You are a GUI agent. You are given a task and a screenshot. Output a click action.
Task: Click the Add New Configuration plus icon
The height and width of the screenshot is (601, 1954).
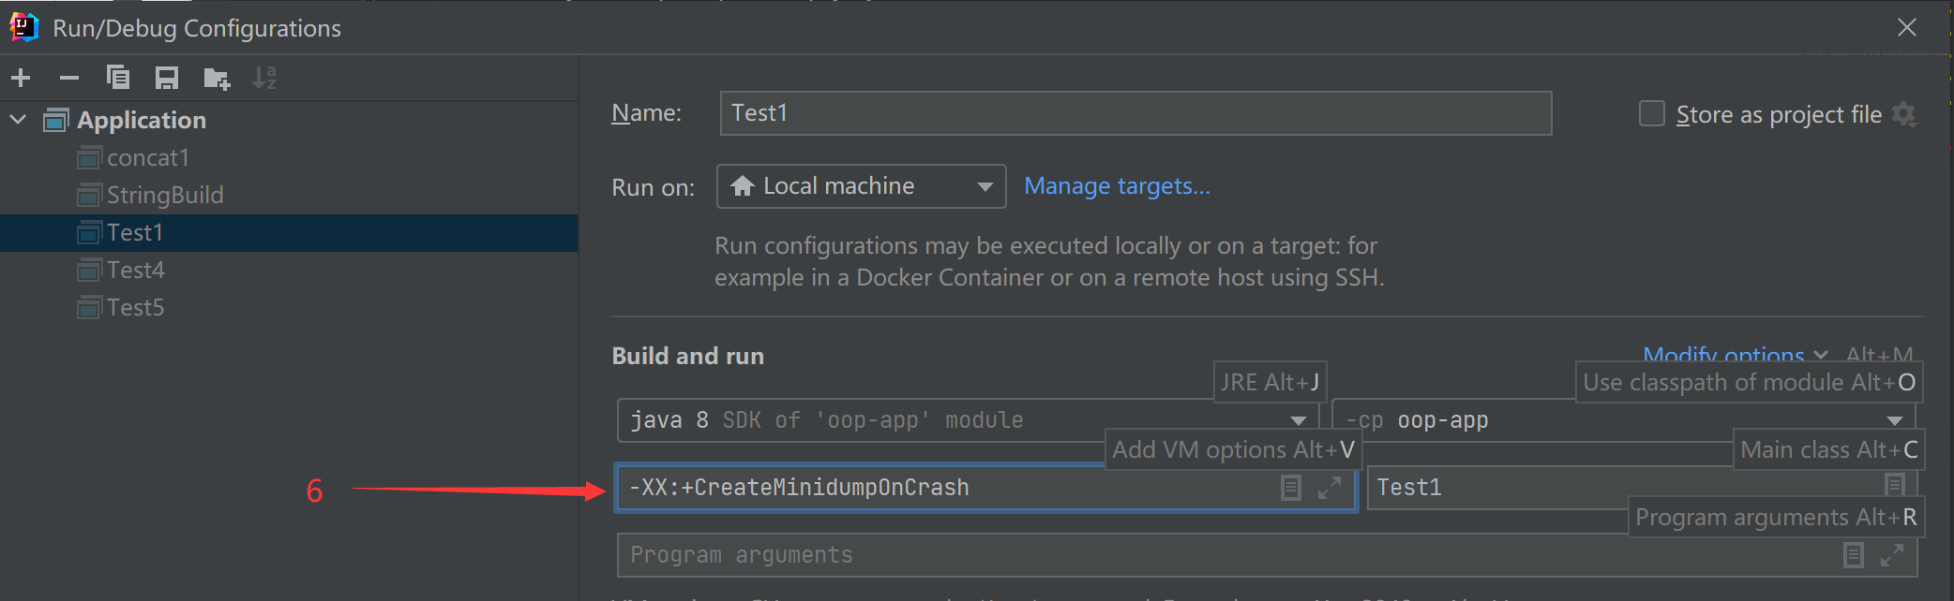coord(21,78)
